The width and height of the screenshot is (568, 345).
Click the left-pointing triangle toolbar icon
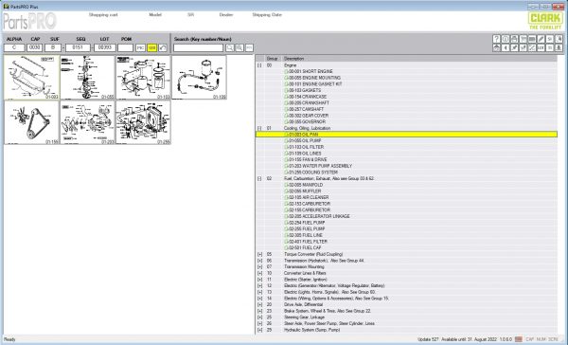[506, 47]
